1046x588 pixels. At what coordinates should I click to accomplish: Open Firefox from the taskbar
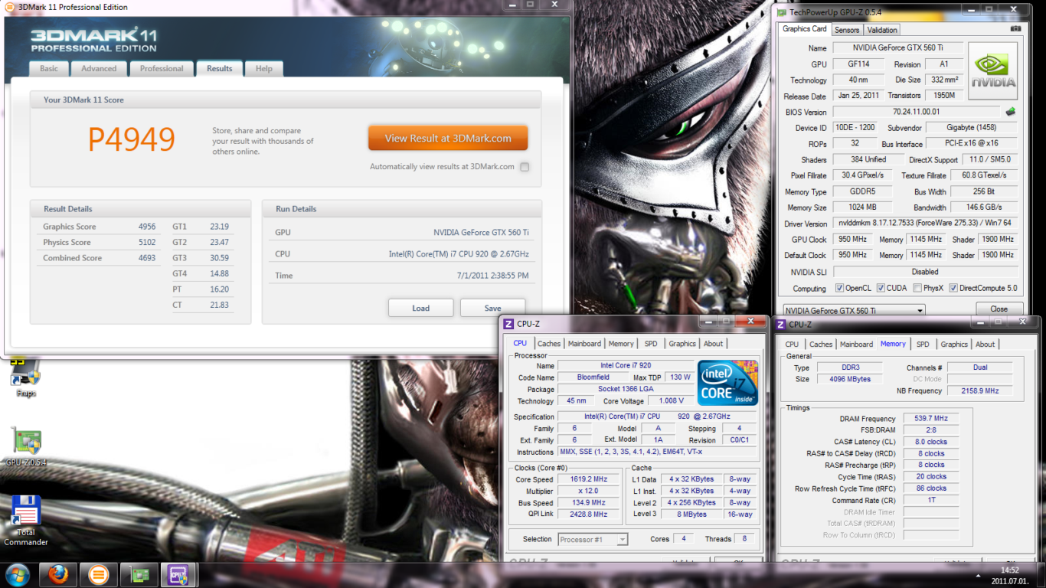point(59,574)
